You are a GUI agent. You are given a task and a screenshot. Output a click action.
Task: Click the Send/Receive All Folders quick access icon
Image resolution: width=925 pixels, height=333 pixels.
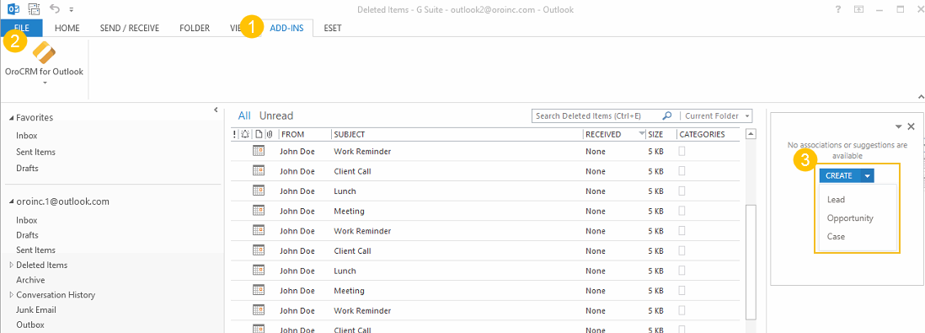coord(35,9)
